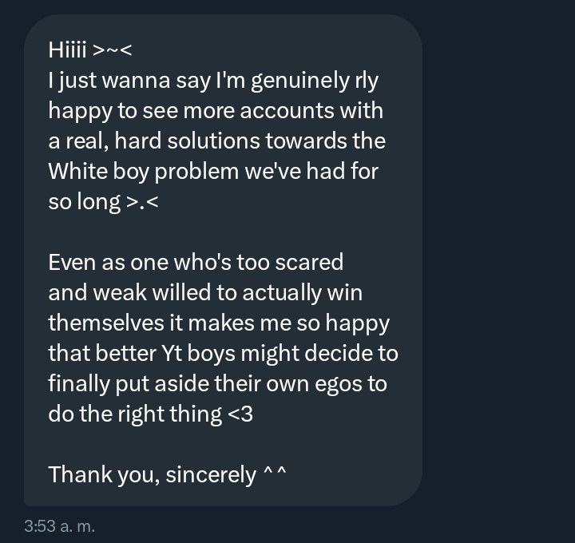Click the line "themselves it makes me so happy"
Viewport: 575px width, 543px height.
point(219,323)
